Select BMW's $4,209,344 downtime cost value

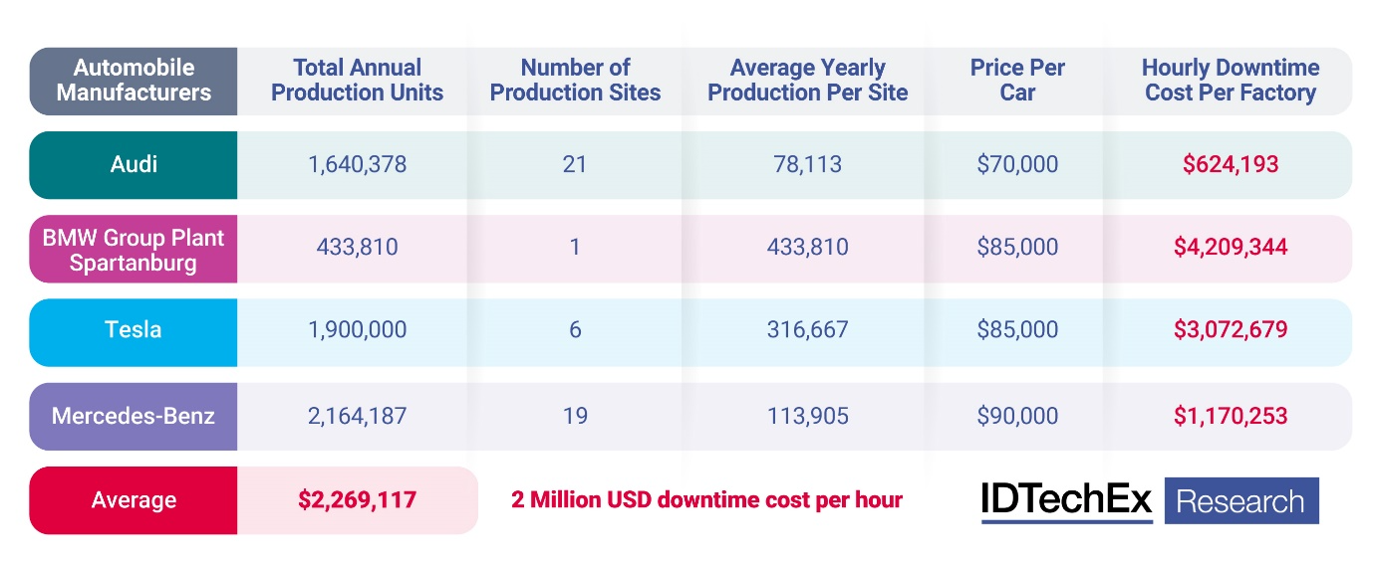pyautogui.click(x=1230, y=248)
